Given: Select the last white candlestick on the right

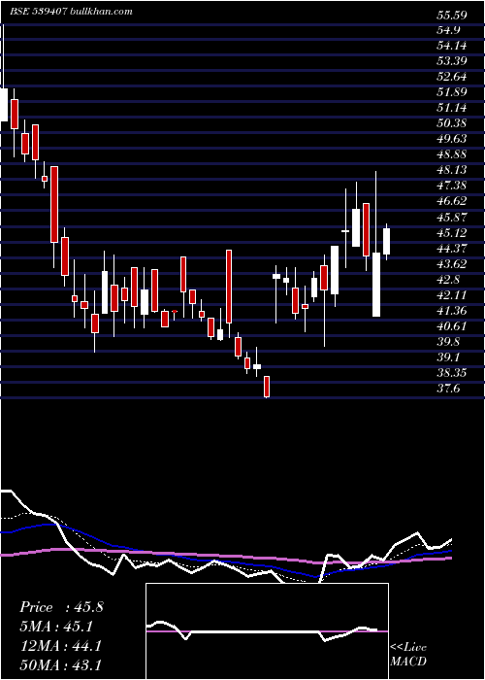Looking at the screenshot, I should coord(386,241).
